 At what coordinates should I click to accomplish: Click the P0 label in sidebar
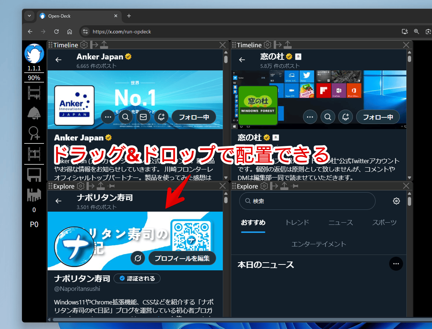click(34, 224)
